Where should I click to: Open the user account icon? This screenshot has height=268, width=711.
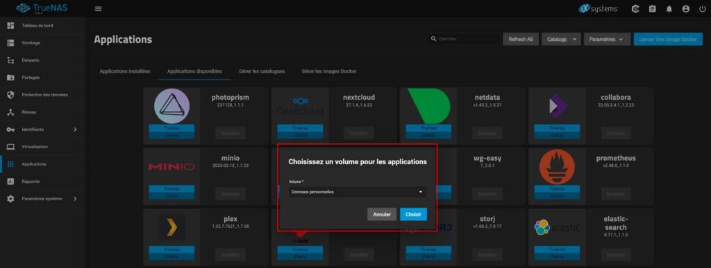tap(685, 8)
